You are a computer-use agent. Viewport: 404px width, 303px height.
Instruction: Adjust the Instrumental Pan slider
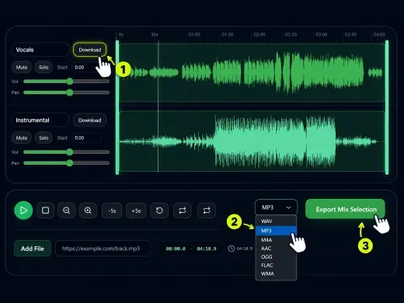pos(66,163)
